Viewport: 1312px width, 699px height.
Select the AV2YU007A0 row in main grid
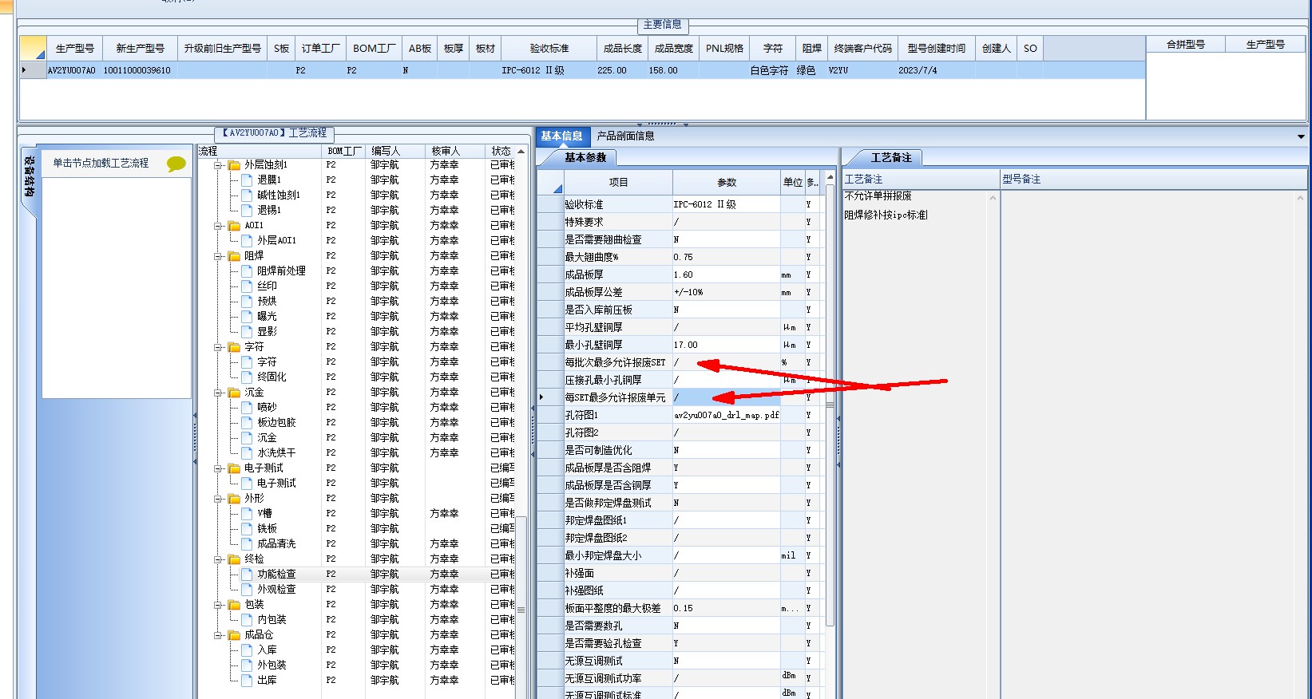coord(581,70)
